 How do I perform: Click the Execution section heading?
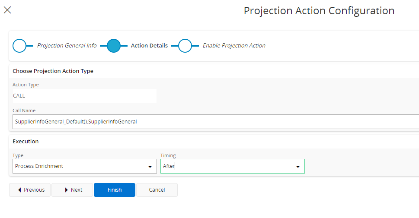26,142
